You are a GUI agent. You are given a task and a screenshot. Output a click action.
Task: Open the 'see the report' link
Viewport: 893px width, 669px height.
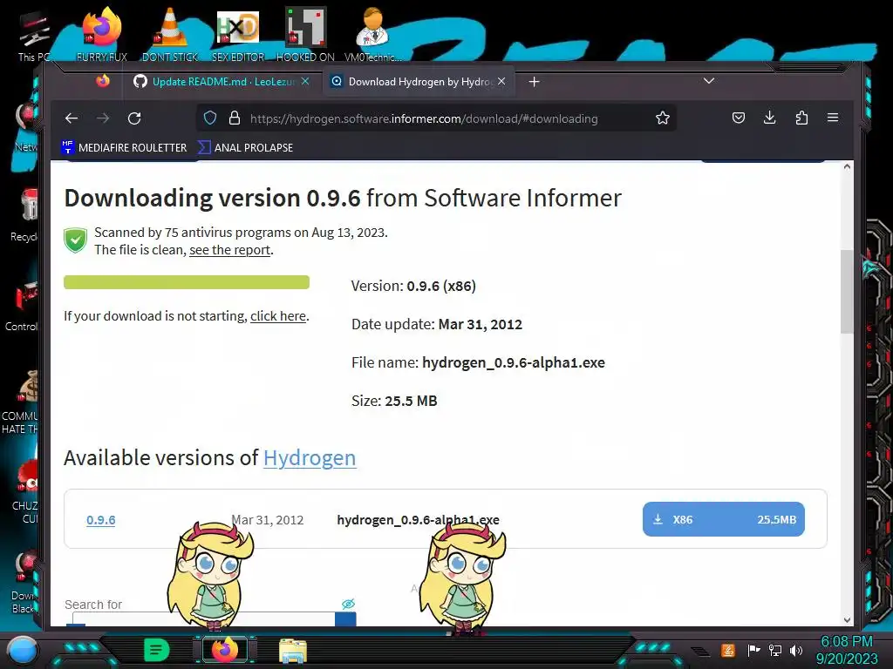point(229,250)
